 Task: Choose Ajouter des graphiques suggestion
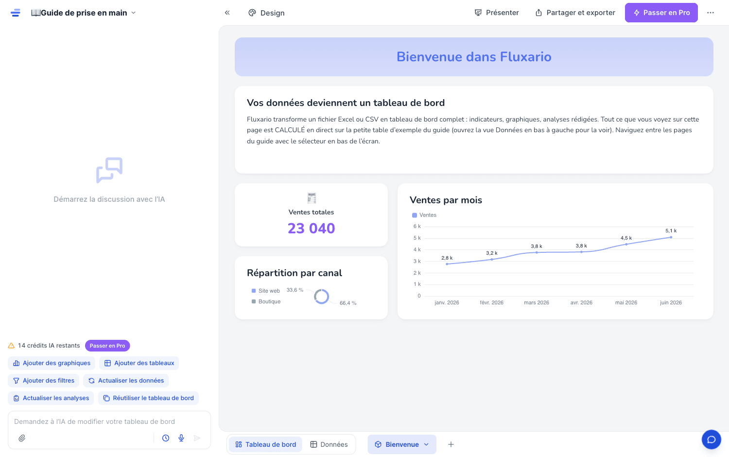click(52, 363)
